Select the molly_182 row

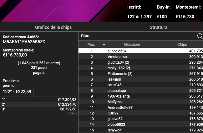(x=140, y=68)
